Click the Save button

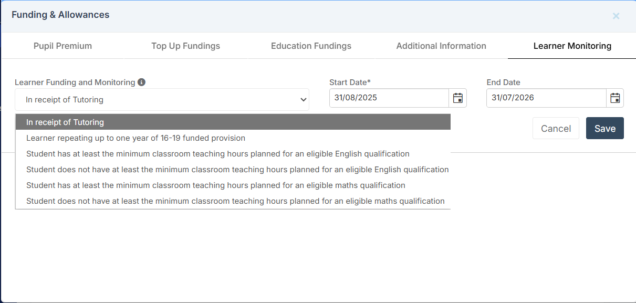(x=605, y=128)
